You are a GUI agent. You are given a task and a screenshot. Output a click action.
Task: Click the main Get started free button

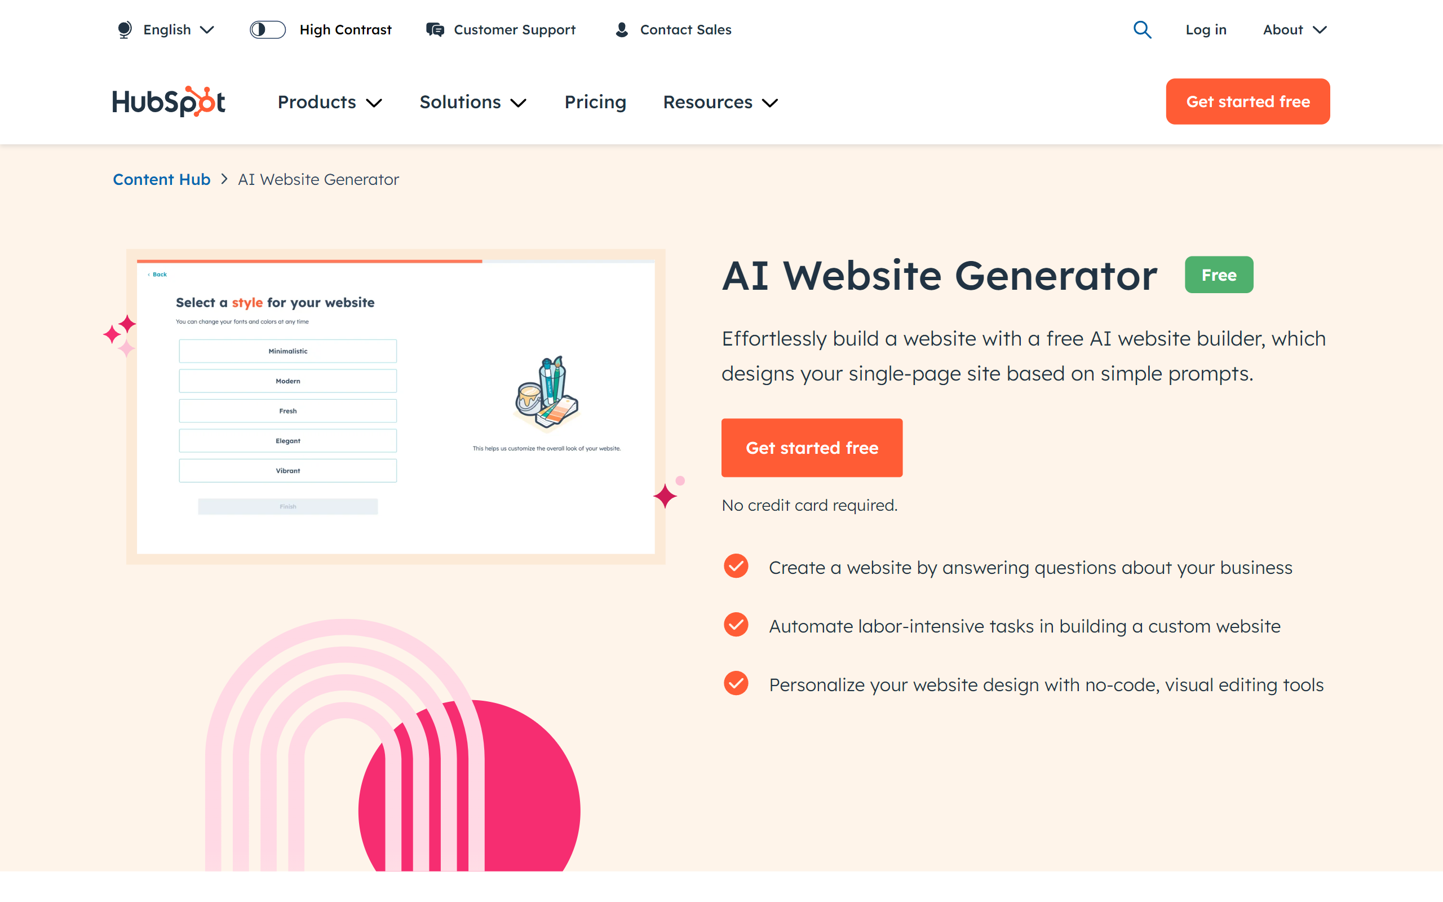(811, 448)
